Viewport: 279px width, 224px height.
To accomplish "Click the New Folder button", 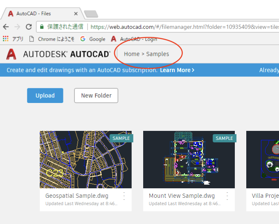I will [x=96, y=96].
